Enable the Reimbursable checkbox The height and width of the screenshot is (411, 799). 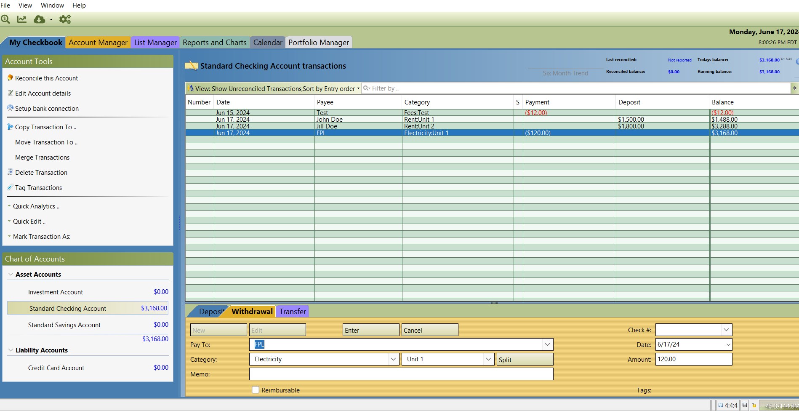tap(256, 390)
